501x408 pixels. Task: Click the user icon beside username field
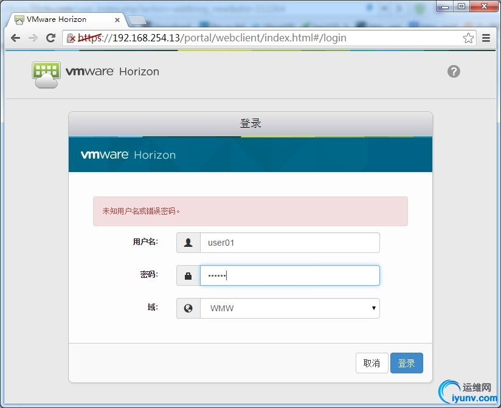click(x=188, y=243)
